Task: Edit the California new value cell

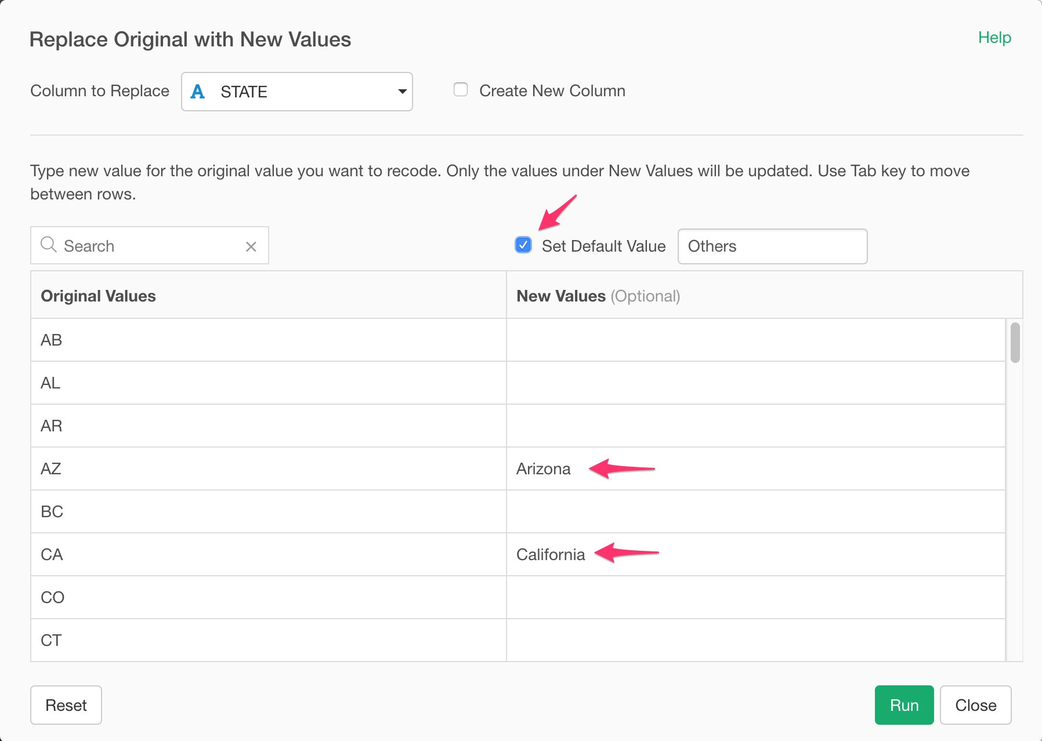Action: [x=755, y=554]
